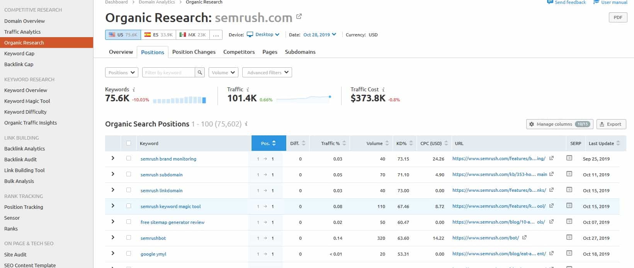The height and width of the screenshot is (268, 634).
Task: Click the Filter by keyword input field
Action: point(168,73)
